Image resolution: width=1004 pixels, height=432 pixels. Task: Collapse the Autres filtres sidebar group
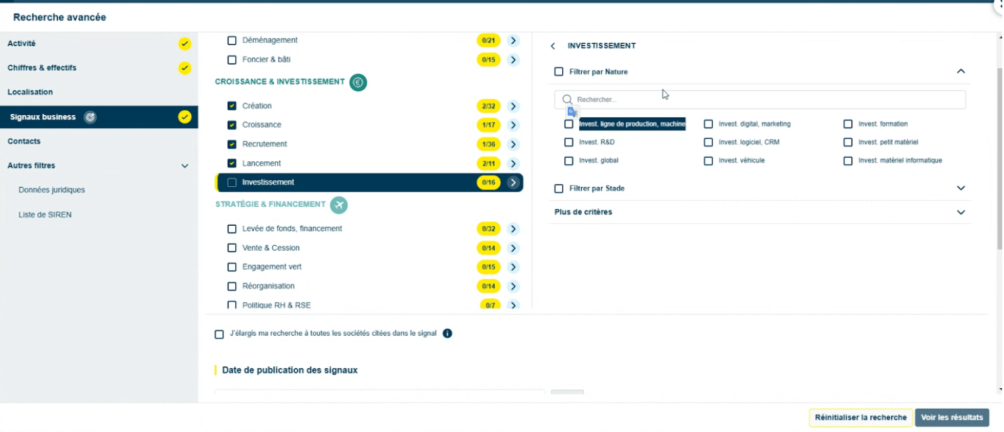point(185,165)
